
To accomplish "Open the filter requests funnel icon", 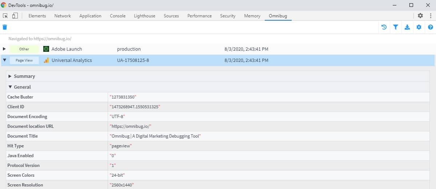I will [x=396, y=27].
